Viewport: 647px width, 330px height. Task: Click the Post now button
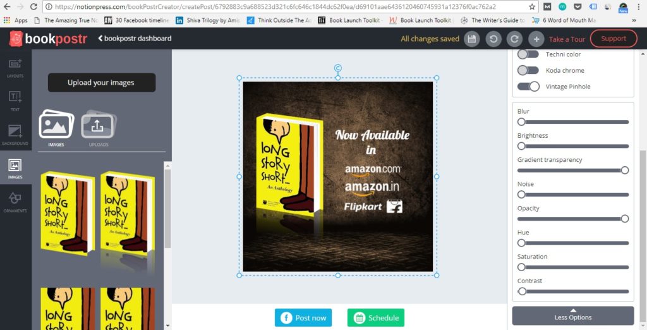point(303,317)
